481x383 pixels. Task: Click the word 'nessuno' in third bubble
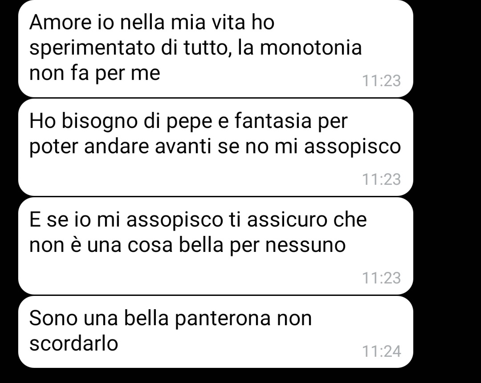pos(306,246)
